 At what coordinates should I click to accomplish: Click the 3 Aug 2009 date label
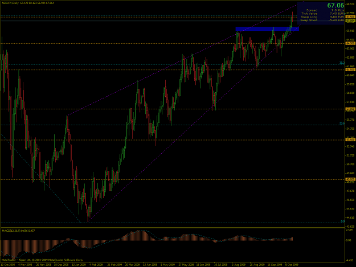click(x=239, y=265)
